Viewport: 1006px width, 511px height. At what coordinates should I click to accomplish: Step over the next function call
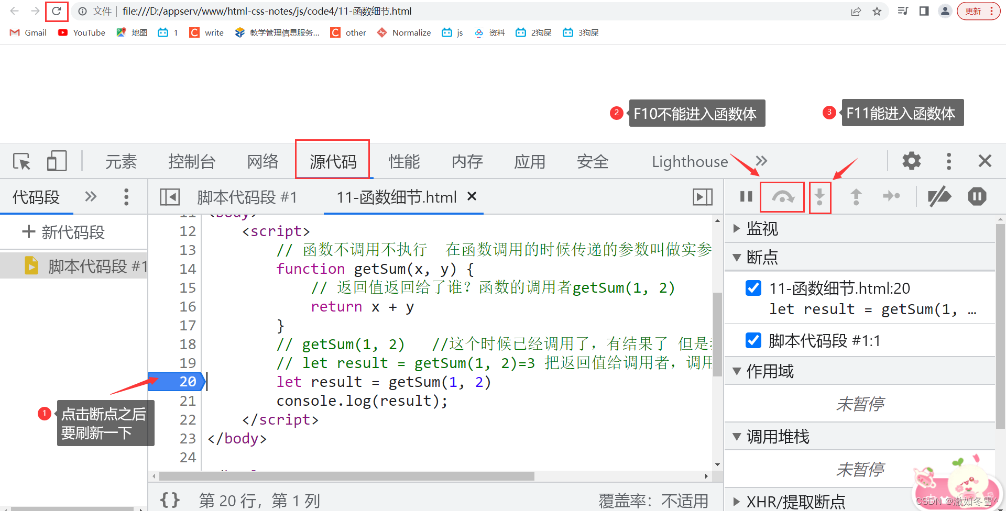pos(783,197)
